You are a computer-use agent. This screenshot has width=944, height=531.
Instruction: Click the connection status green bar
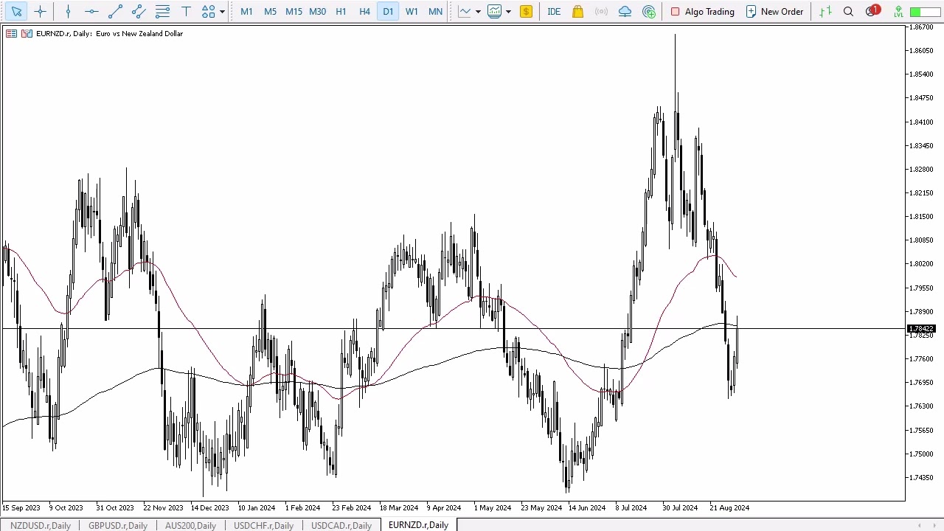[924, 12]
